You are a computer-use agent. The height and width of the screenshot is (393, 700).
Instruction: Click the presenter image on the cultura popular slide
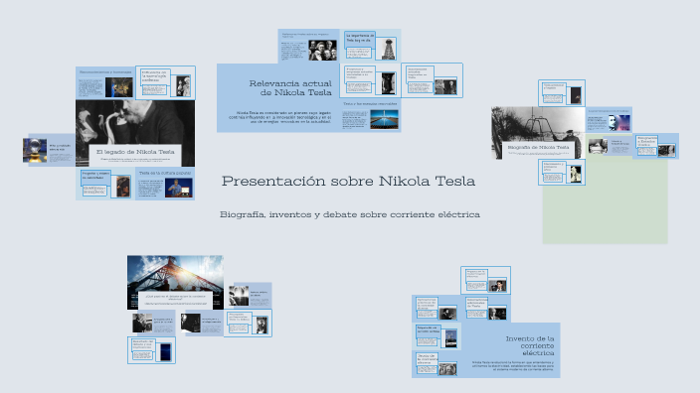[x=179, y=188]
